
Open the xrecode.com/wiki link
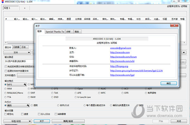coord(122,61)
